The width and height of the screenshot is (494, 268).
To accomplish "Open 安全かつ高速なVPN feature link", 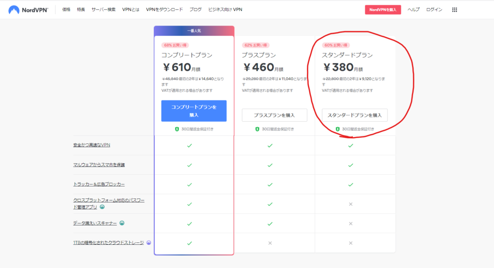I will (x=92, y=145).
